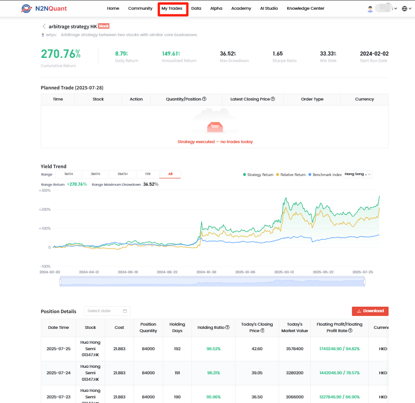415x403 pixels.
Task: Expand the user account menu arrow
Action: (396, 8)
